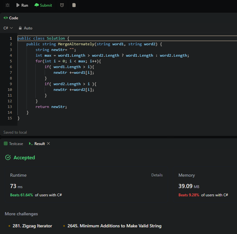Open runtime Details link
The height and width of the screenshot is (234, 237).
[x=157, y=175]
